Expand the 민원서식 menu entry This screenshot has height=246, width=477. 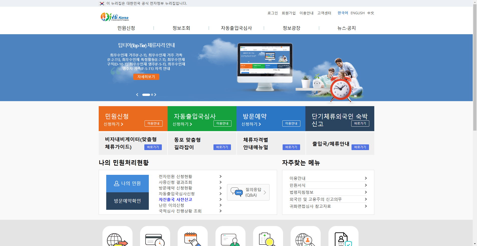pyautogui.click(x=296, y=185)
